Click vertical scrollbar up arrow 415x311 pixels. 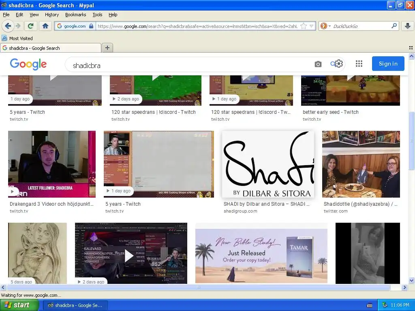click(411, 56)
